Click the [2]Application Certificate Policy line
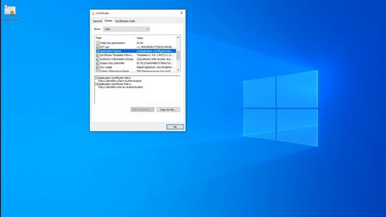The width and height of the screenshot is (386, 217). coord(113,84)
